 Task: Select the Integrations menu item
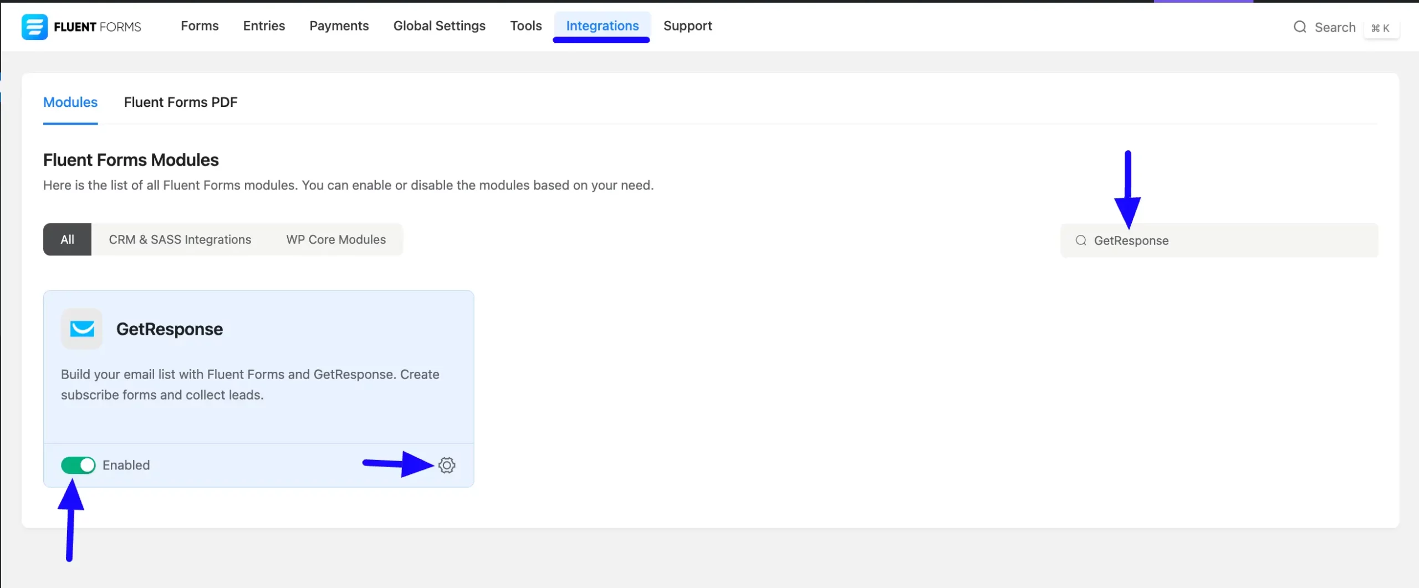602,26
